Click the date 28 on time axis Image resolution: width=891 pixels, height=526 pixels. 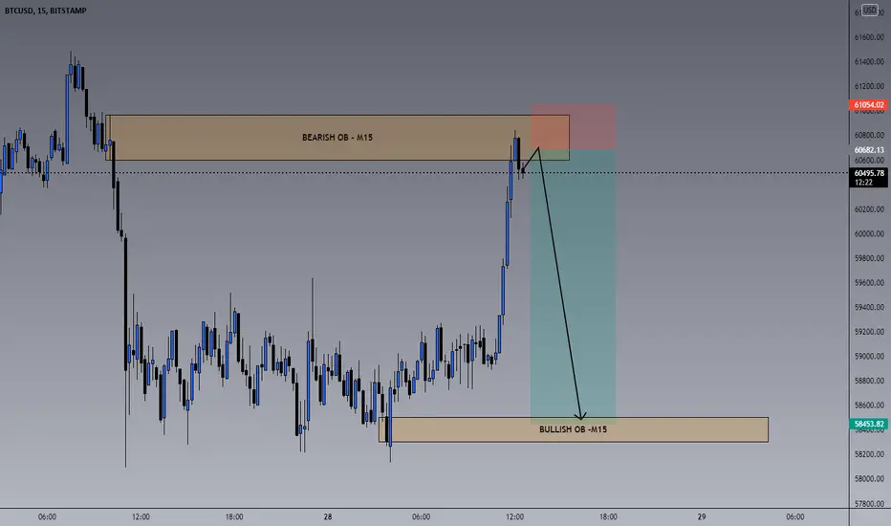pyautogui.click(x=328, y=516)
